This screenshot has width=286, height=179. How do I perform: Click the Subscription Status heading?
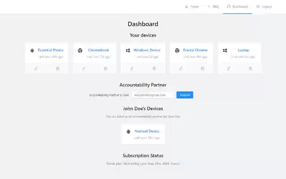143,156
